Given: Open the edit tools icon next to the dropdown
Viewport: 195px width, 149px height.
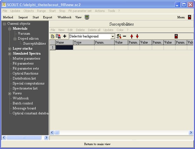Looking at the screenshot, I should pos(119,36).
